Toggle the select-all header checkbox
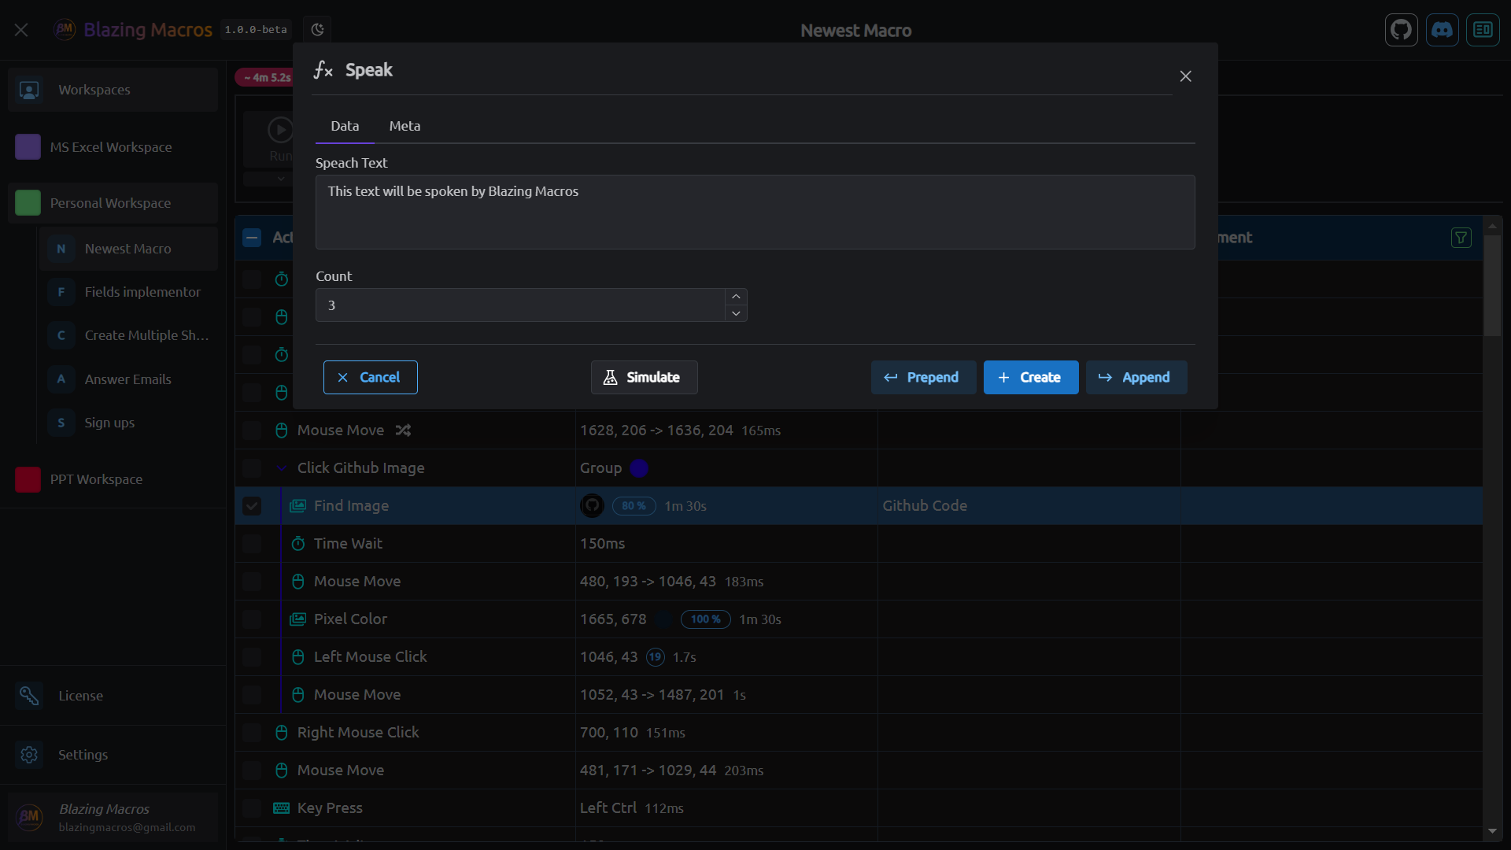The width and height of the screenshot is (1511, 850). 252,238
